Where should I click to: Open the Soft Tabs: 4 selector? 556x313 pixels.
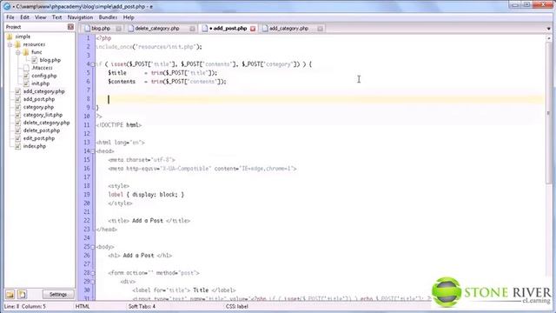pos(142,306)
